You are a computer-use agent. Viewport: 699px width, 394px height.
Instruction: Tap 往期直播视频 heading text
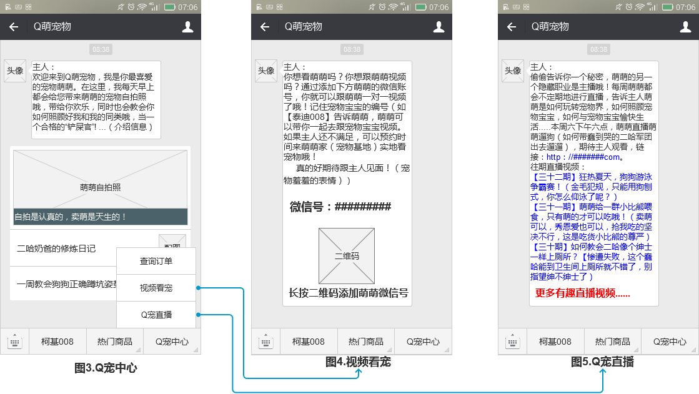coord(557,167)
